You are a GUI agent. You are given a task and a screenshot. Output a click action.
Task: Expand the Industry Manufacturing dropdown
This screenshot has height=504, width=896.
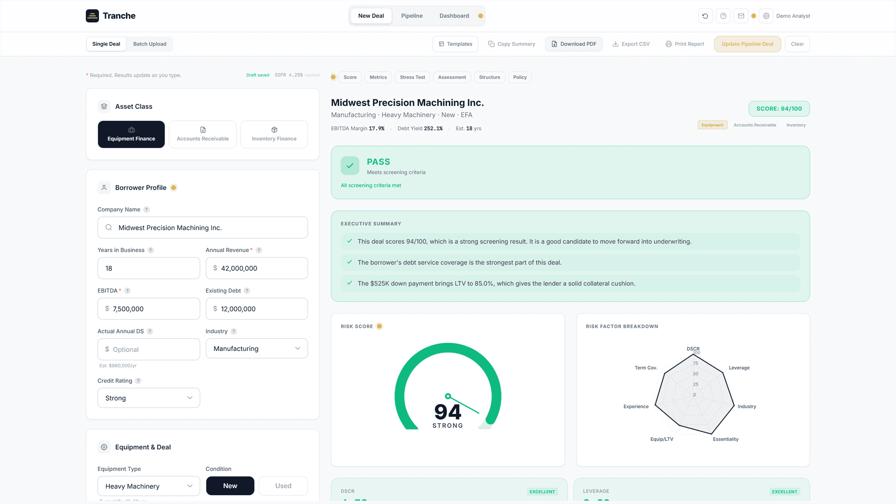pos(257,349)
